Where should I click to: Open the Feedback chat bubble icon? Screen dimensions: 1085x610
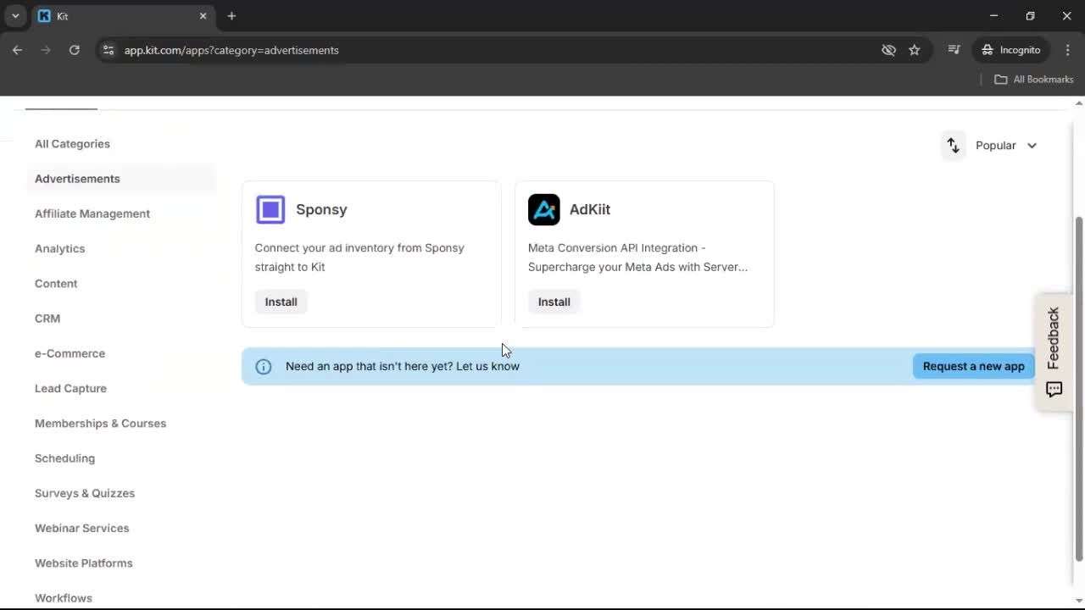pyautogui.click(x=1054, y=389)
